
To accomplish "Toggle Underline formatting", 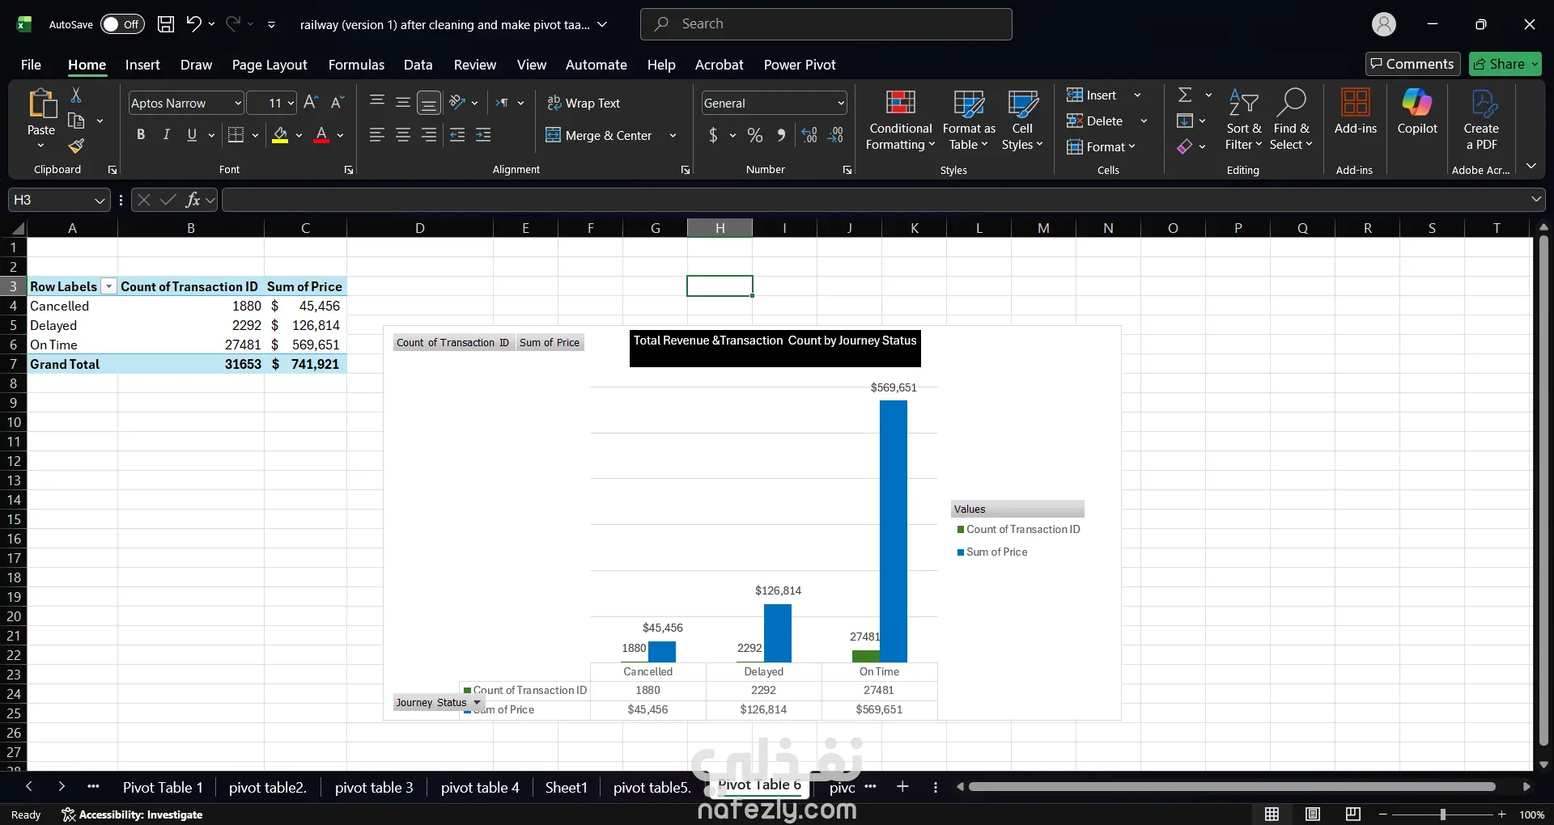I will click(192, 135).
